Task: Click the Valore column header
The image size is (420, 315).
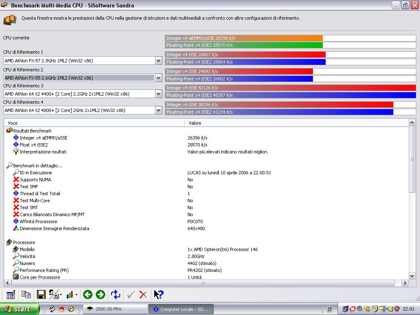Action: (297, 123)
